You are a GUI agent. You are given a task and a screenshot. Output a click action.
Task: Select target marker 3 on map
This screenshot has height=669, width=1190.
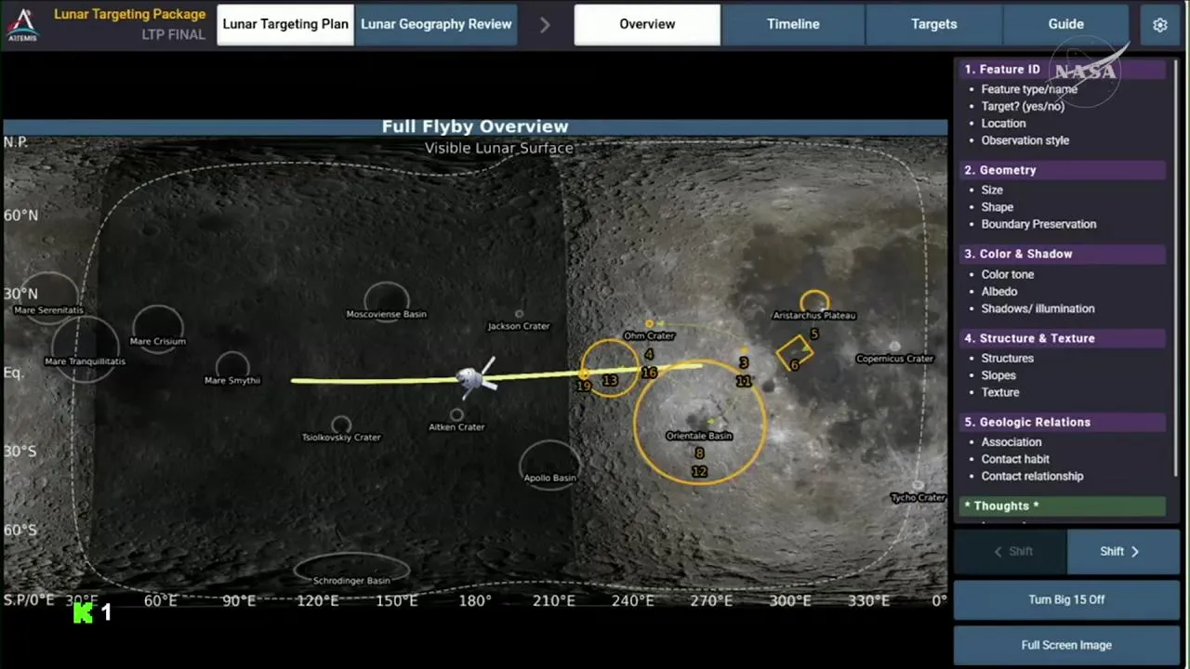click(x=744, y=363)
